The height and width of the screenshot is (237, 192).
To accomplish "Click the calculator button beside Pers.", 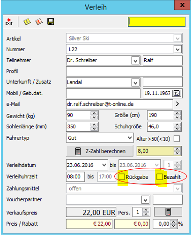I will (168, 212).
